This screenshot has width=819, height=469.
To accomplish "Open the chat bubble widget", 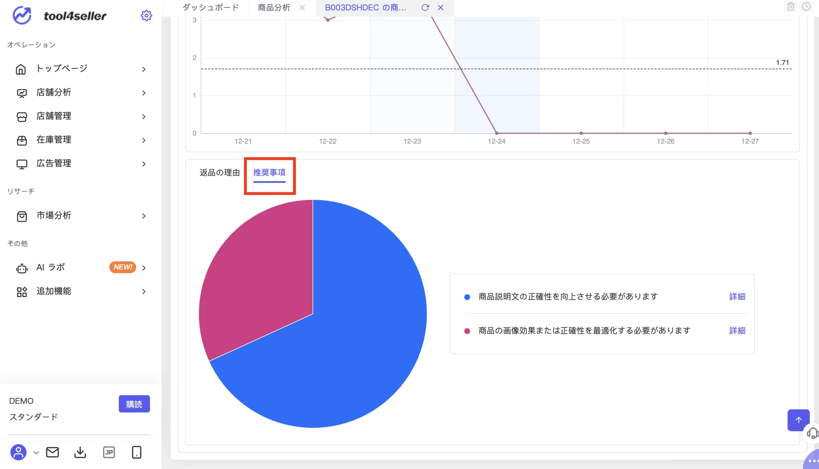I will pyautogui.click(x=812, y=460).
